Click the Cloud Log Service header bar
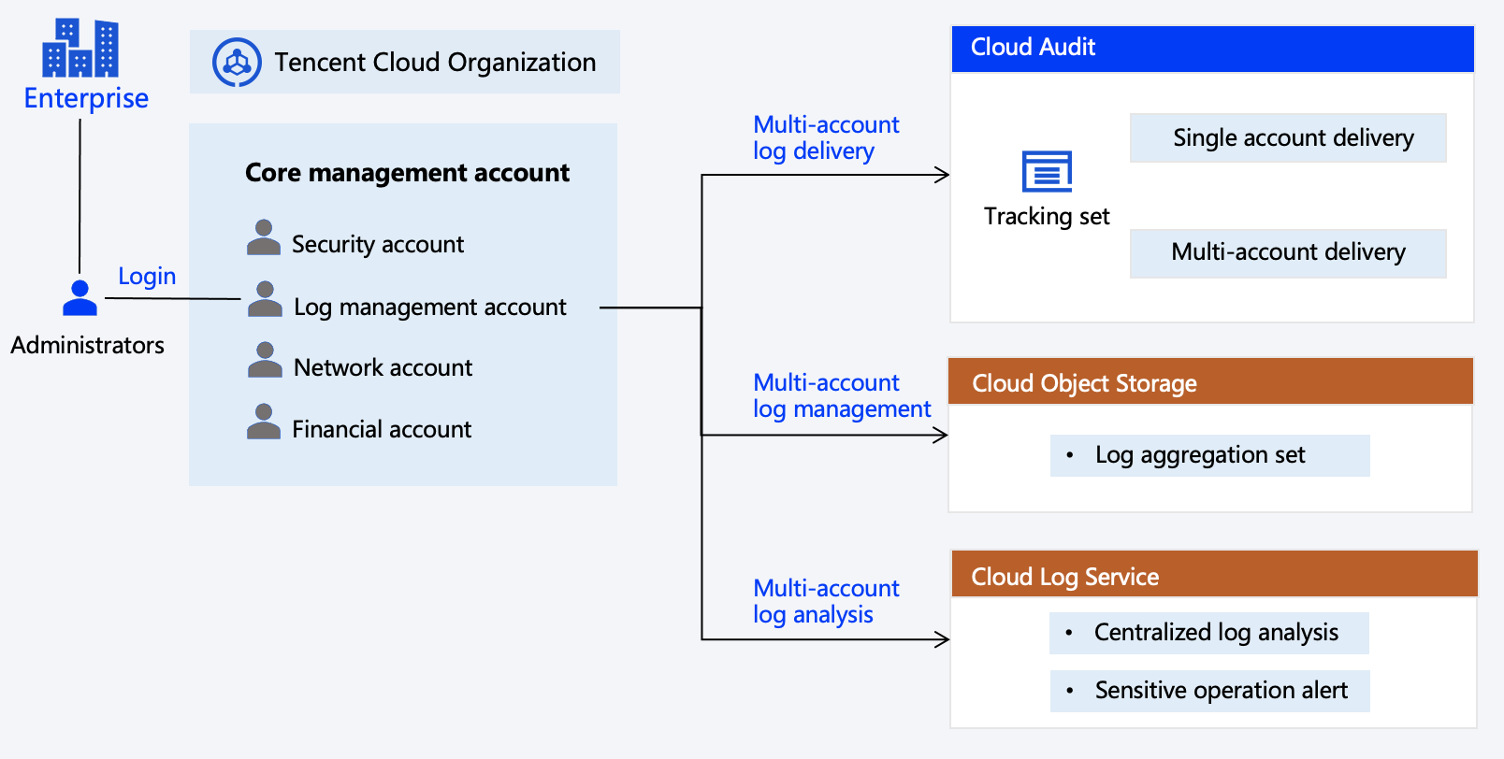 tap(1214, 575)
